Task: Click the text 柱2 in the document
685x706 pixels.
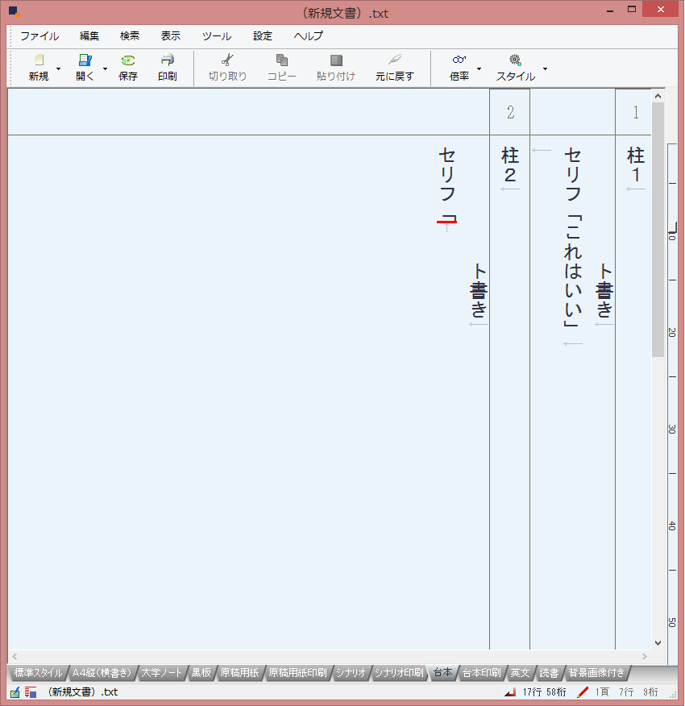Action: coord(510,164)
